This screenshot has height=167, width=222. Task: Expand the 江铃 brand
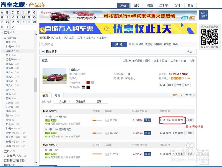point(2,151)
